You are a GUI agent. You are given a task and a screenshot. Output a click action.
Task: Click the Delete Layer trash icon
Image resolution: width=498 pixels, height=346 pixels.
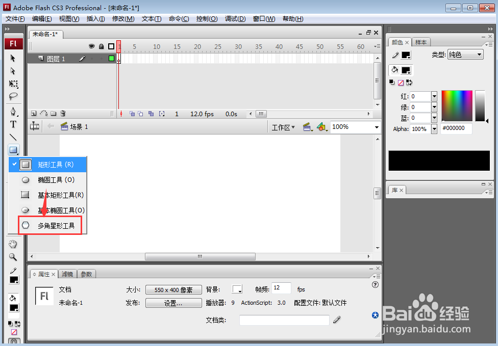click(x=63, y=114)
